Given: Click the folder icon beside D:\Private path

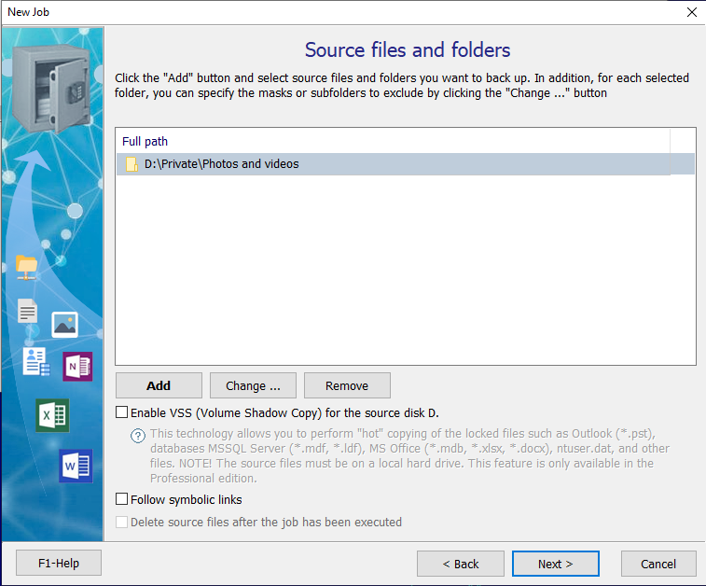Looking at the screenshot, I should click(x=132, y=164).
